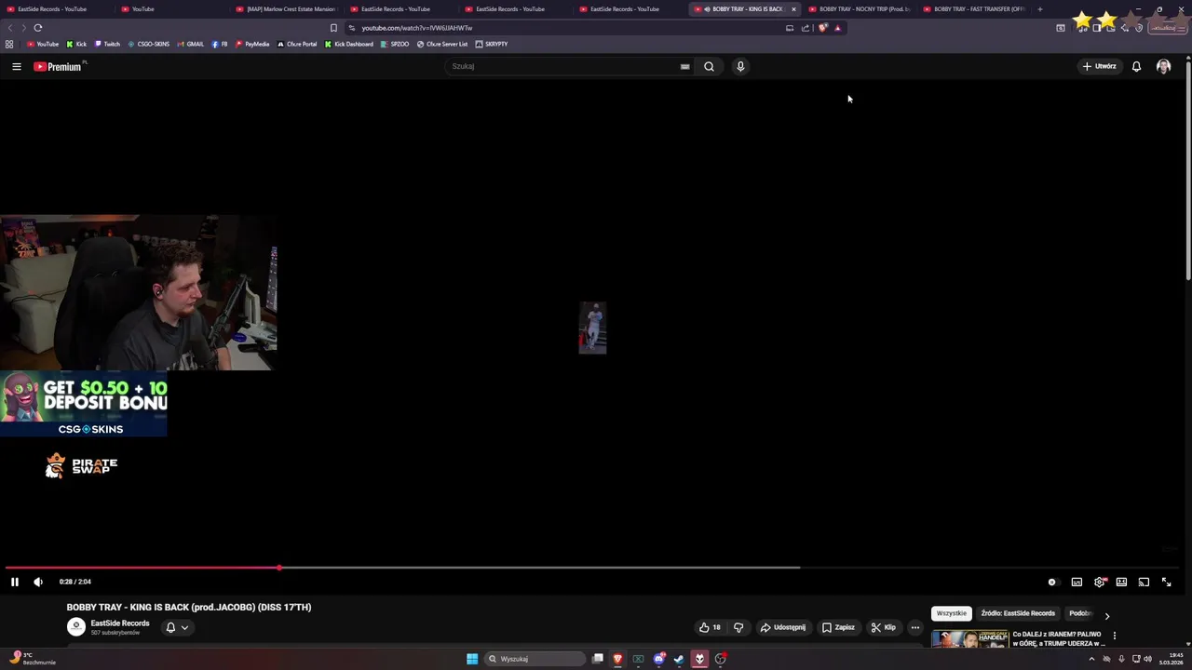Open the Twitch bookmark
1192x670 pixels.
tap(107, 44)
